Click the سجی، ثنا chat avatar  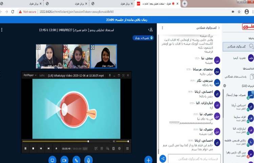pyautogui.click(x=217, y=60)
